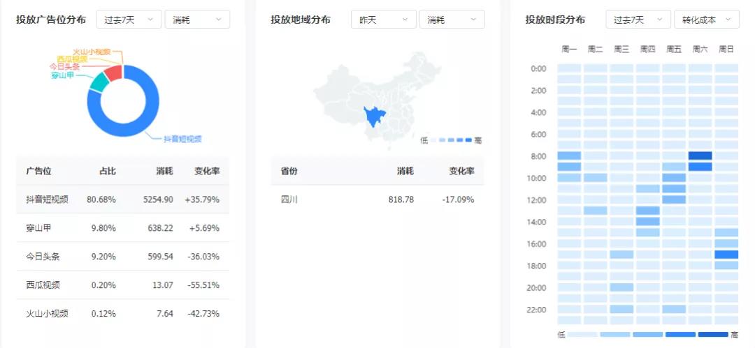Screen dimensions: 755x348
Task: Click the highlighted 四川 province on map
Action: (x=375, y=116)
